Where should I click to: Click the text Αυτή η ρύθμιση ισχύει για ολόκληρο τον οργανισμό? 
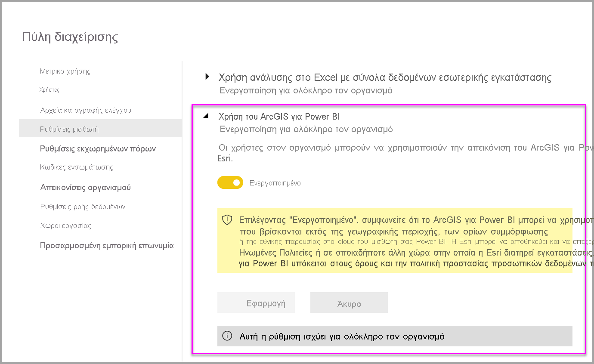click(x=342, y=336)
